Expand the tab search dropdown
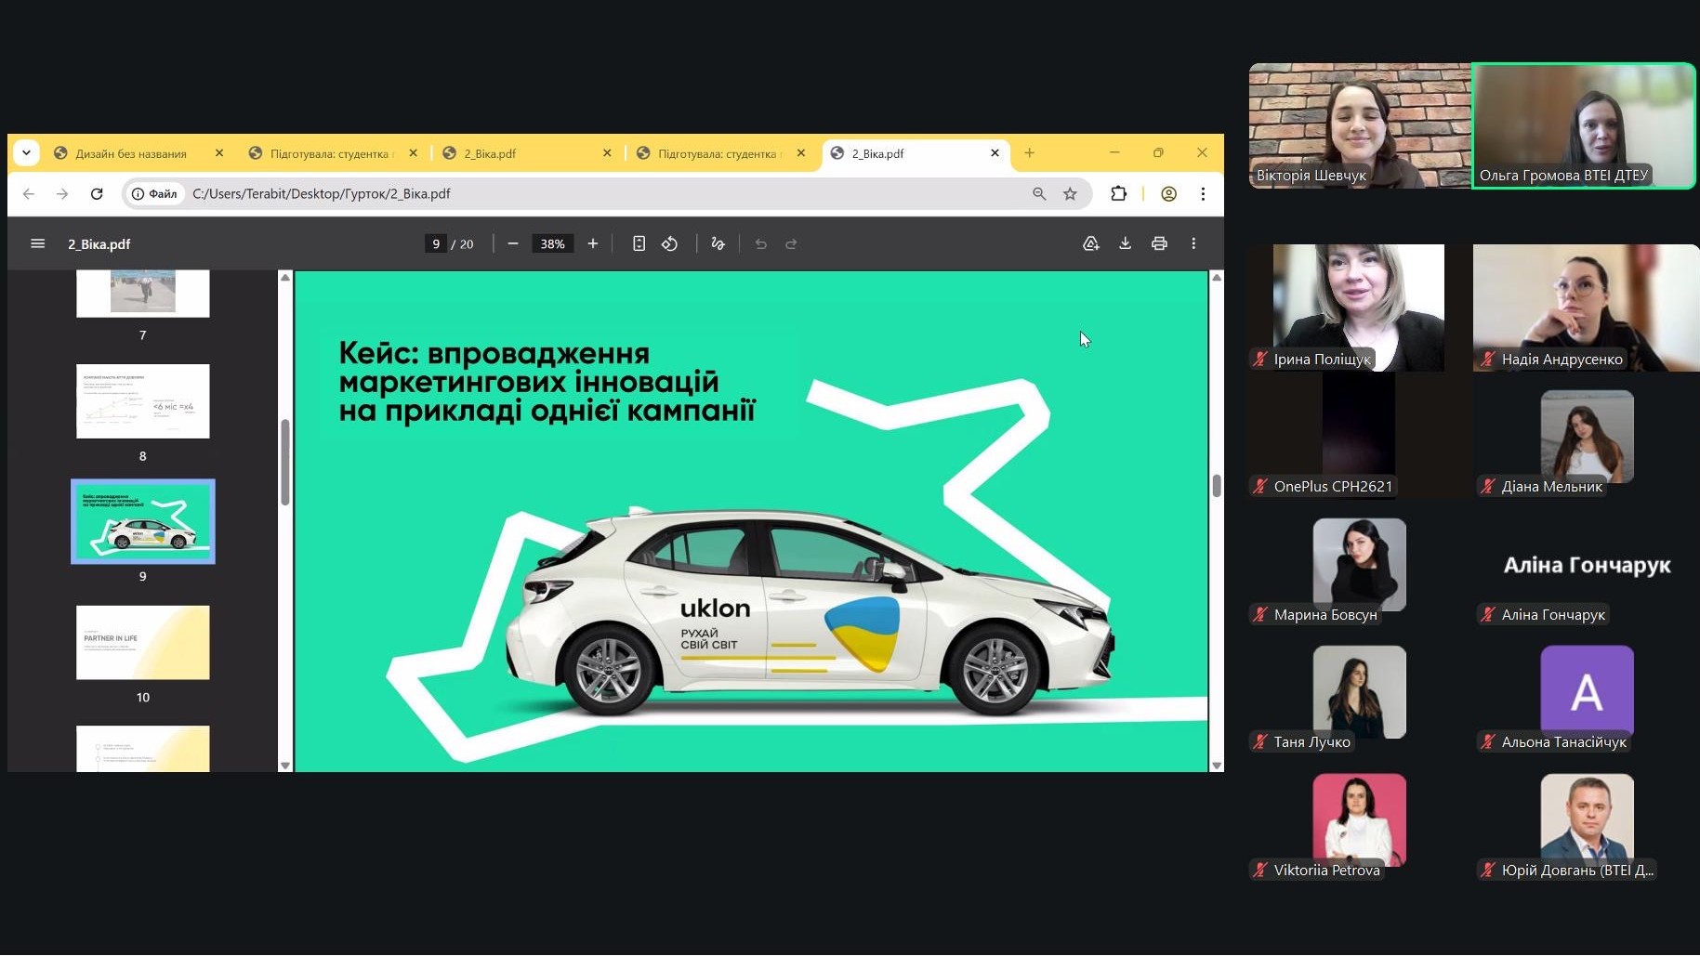This screenshot has width=1700, height=956. (x=26, y=153)
